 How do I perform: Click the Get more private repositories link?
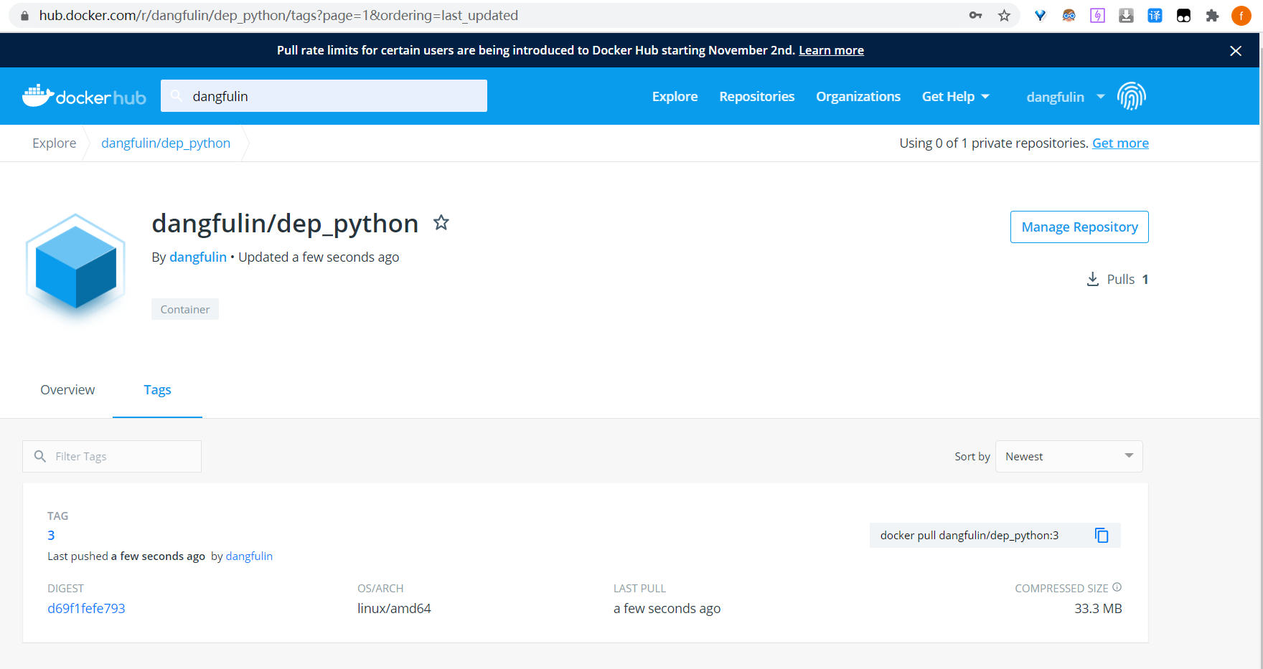(x=1120, y=143)
